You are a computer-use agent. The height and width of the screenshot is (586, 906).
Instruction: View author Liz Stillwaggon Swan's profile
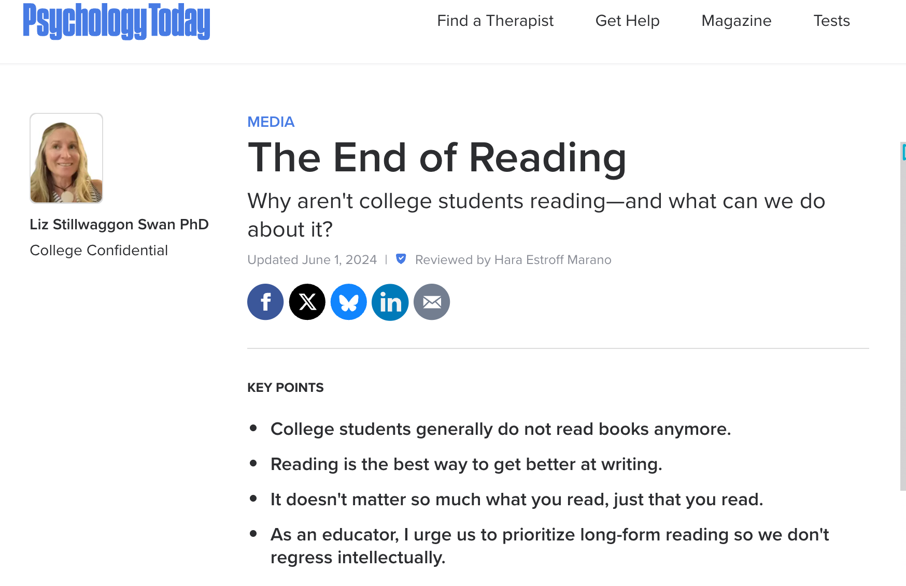click(x=119, y=224)
